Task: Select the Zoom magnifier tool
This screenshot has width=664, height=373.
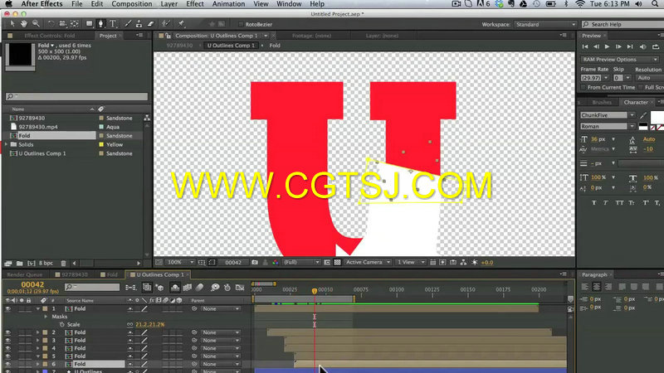Action: point(36,24)
